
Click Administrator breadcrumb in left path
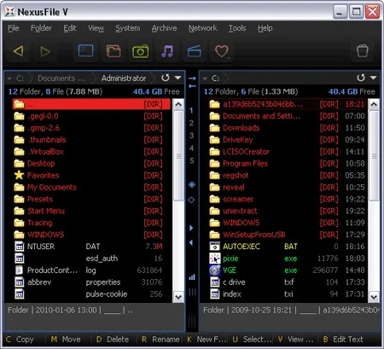tap(124, 79)
